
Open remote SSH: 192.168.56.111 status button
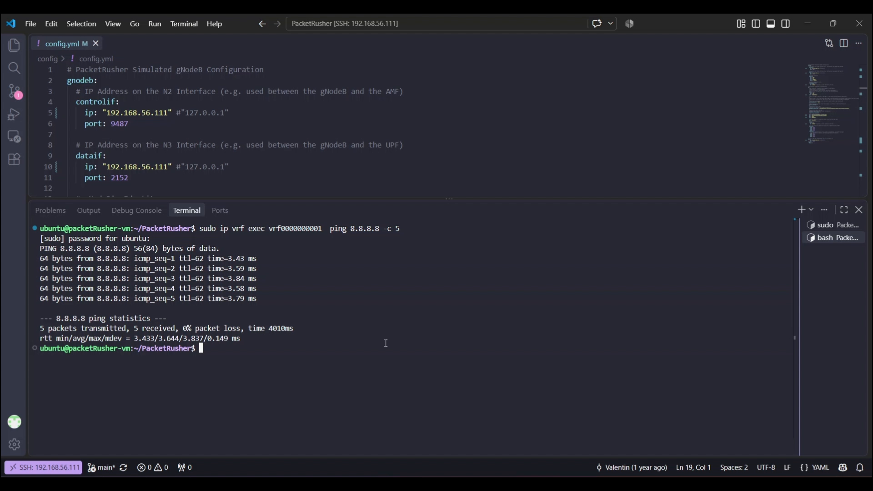coord(44,468)
